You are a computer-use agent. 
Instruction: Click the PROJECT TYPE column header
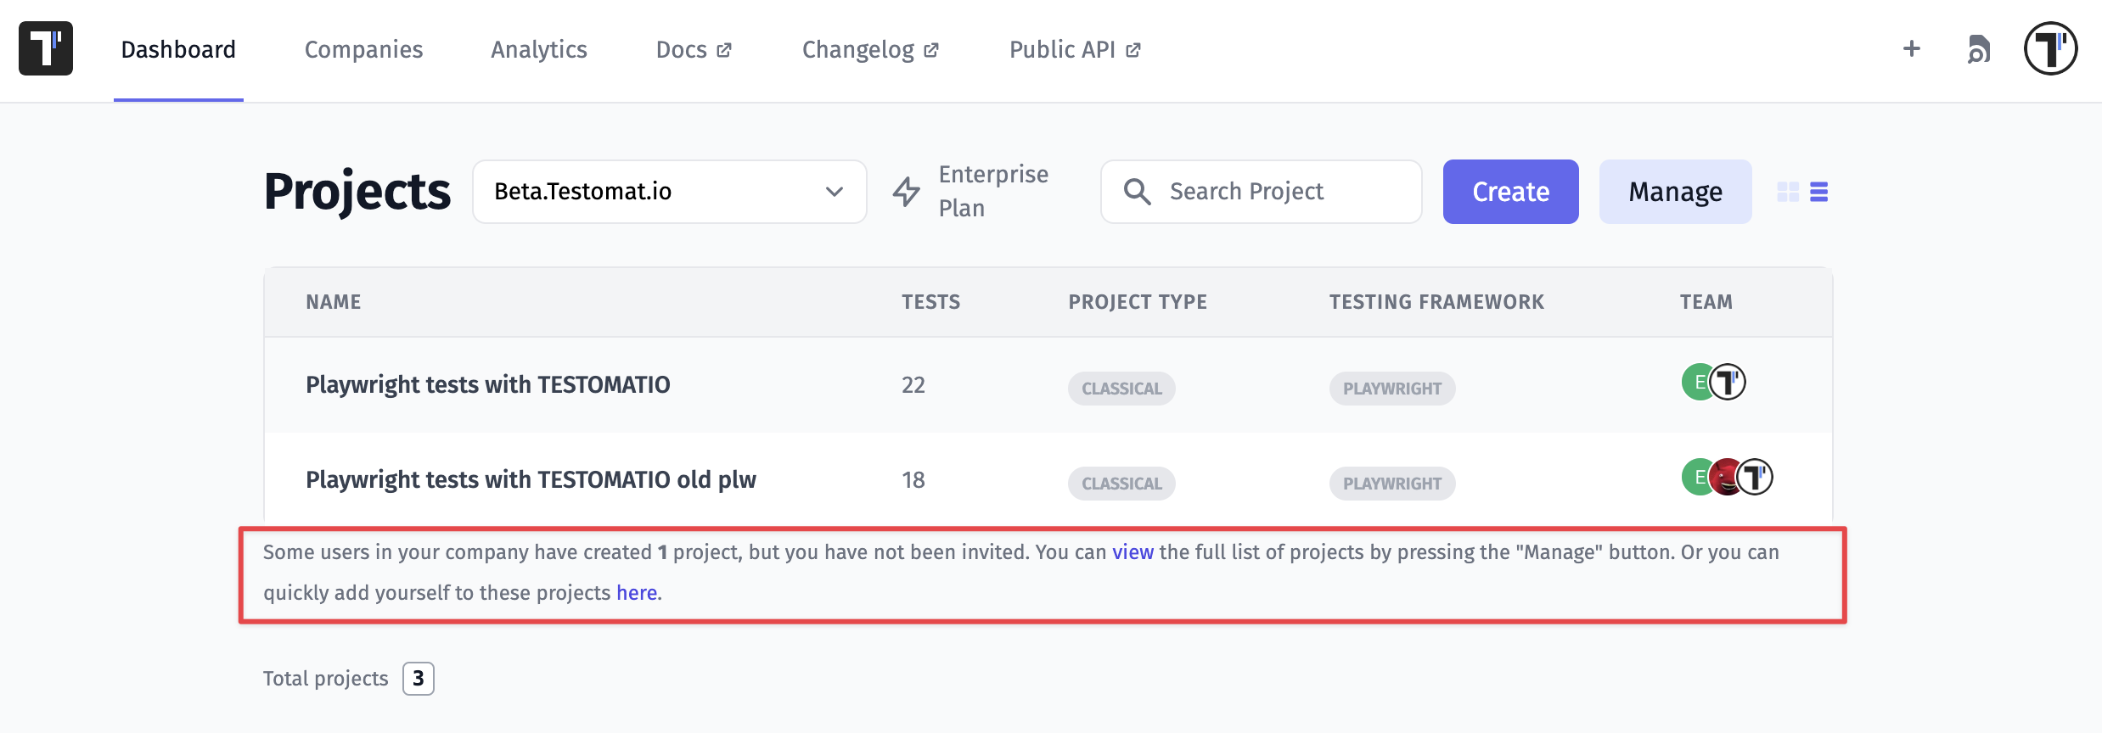[1138, 302]
